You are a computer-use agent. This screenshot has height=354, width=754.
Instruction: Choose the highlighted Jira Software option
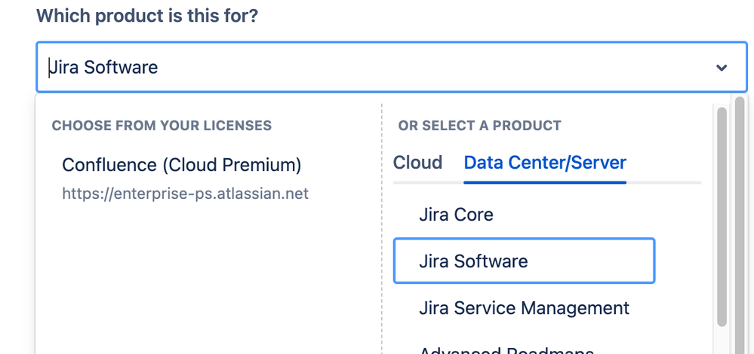pos(524,261)
